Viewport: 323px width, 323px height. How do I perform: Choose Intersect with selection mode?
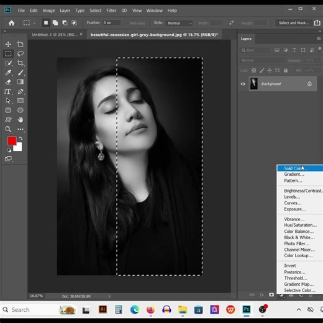coord(74,23)
